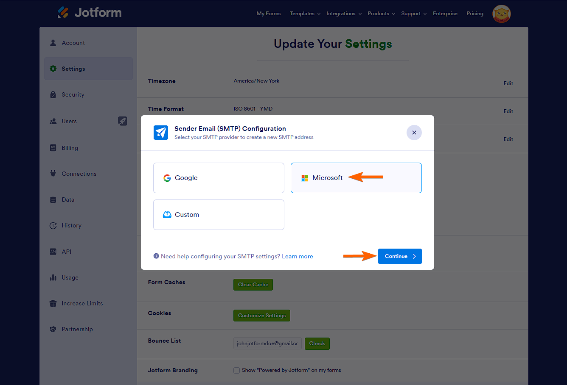This screenshot has height=385, width=567.
Task: Click the Increase Limits gift icon
Action: (x=53, y=303)
